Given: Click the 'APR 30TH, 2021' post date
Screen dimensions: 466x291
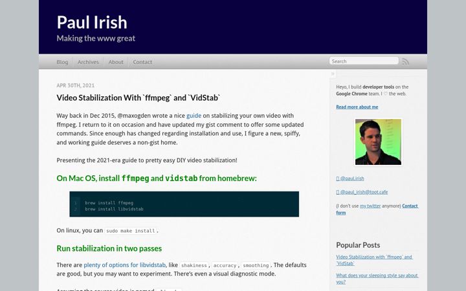Looking at the screenshot, I should (76, 85).
